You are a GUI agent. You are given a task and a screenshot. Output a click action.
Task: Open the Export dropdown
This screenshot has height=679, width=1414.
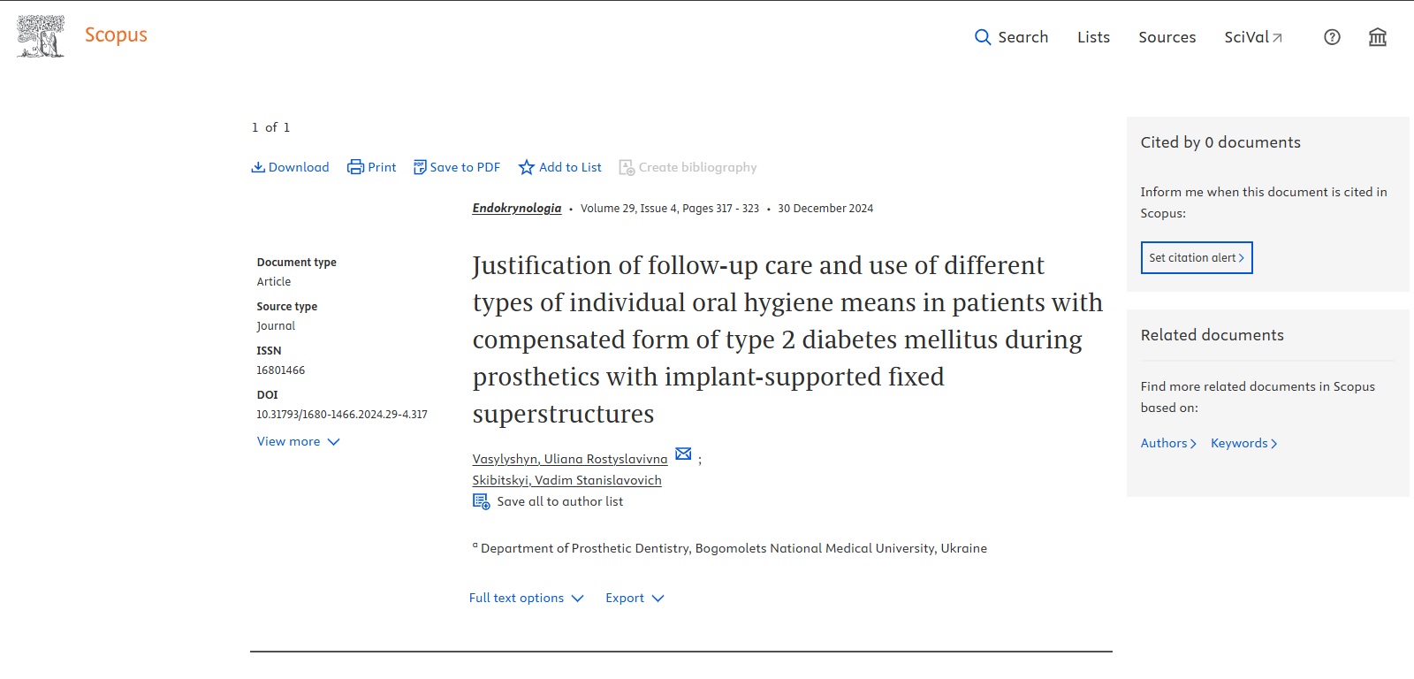(635, 598)
